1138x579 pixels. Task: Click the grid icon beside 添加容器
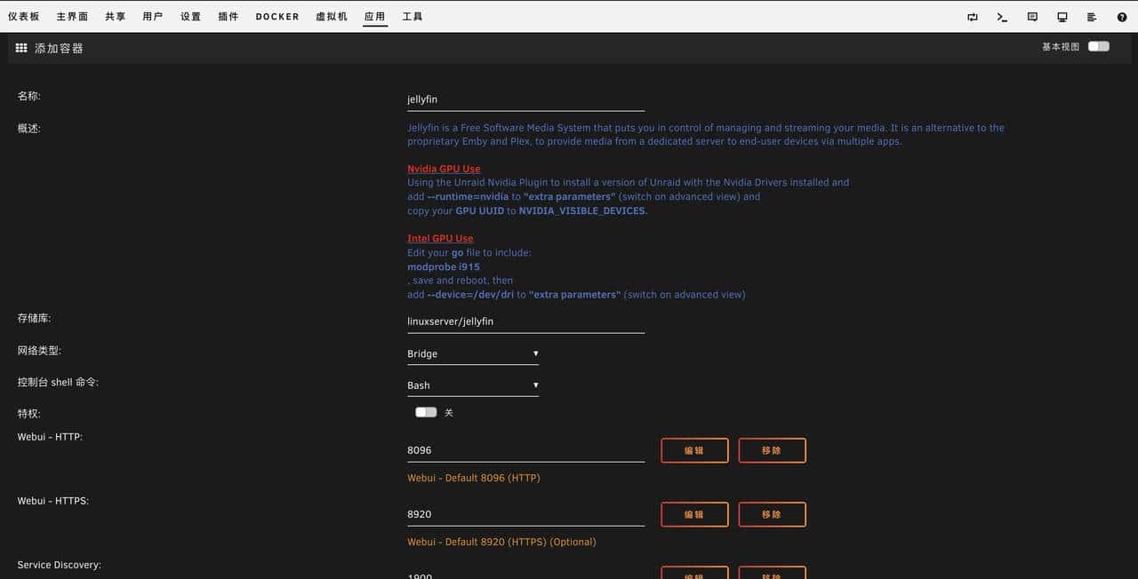tap(21, 48)
